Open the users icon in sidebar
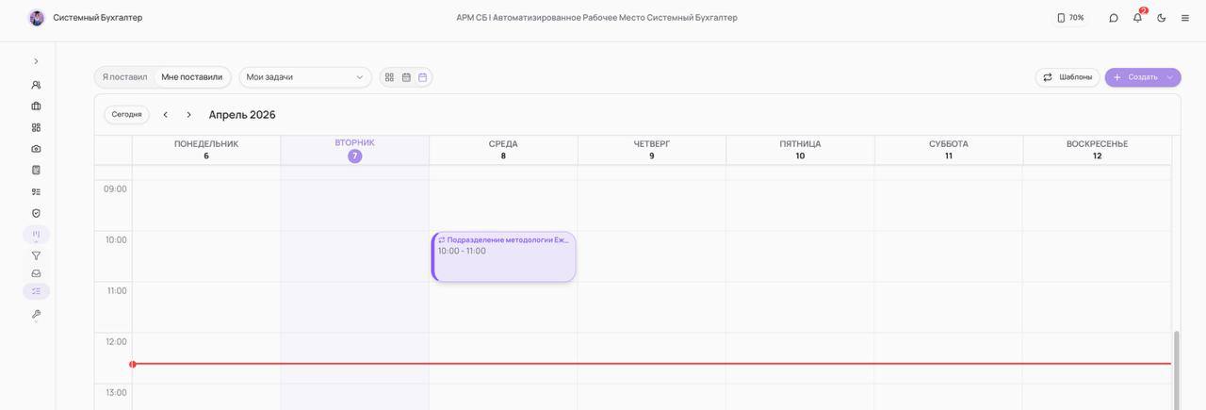 click(36, 85)
